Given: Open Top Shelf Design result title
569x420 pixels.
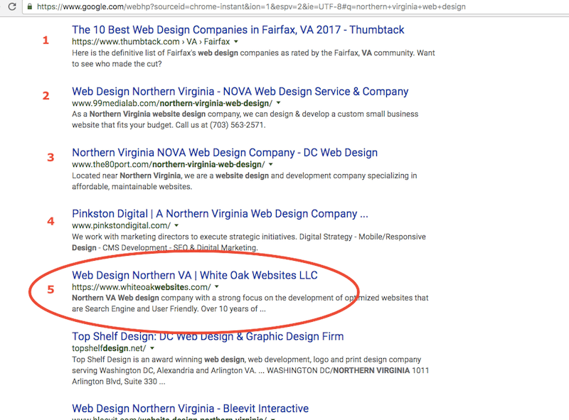Looking at the screenshot, I should click(208, 337).
